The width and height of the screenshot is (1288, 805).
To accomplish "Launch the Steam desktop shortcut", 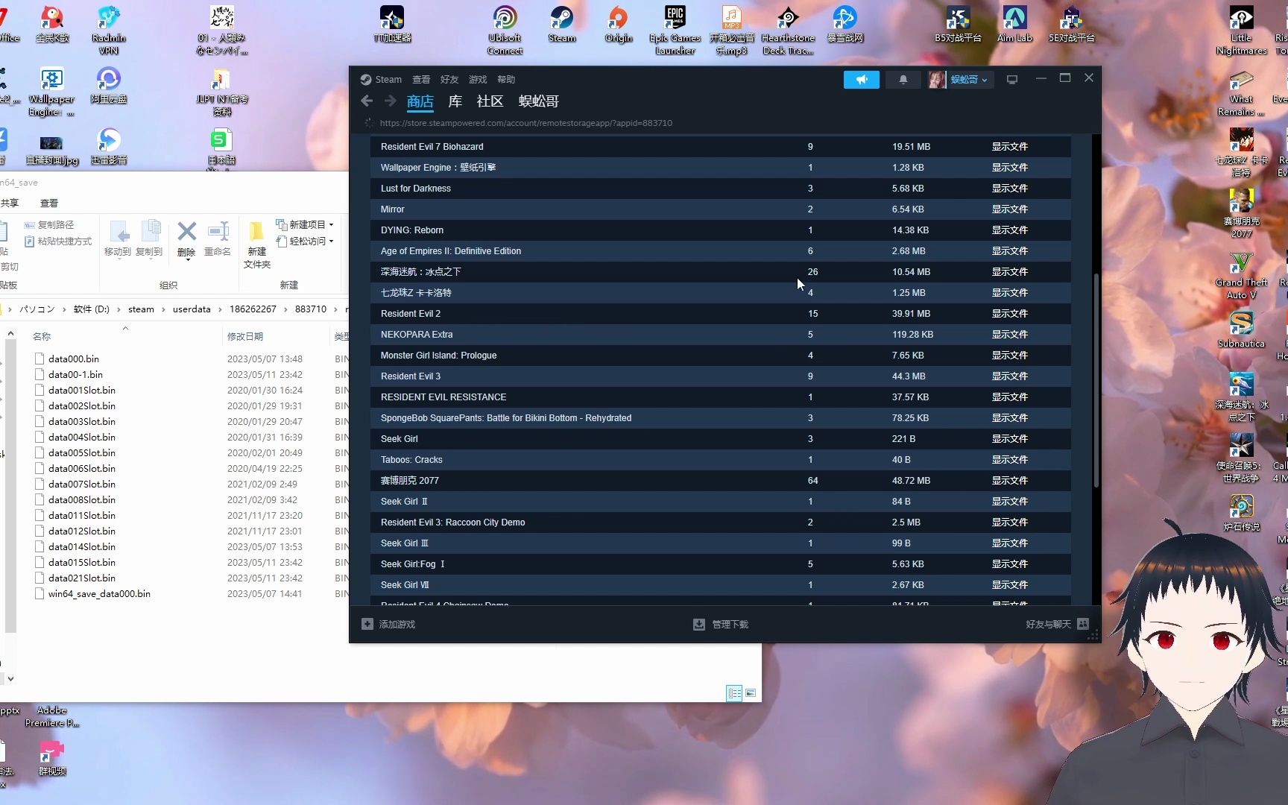I will [561, 25].
